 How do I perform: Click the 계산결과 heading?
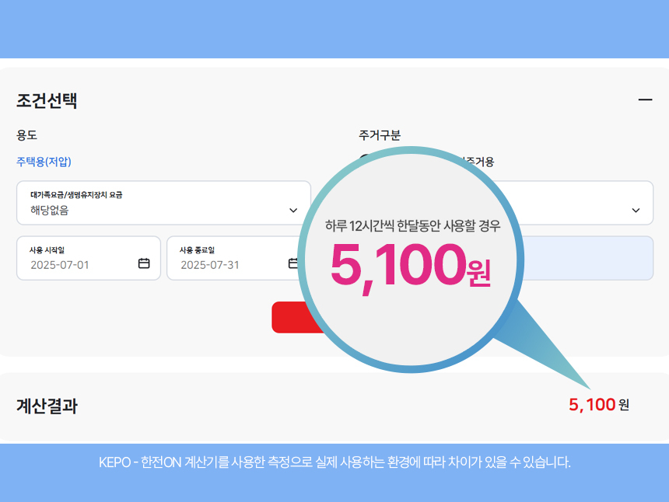click(x=47, y=406)
